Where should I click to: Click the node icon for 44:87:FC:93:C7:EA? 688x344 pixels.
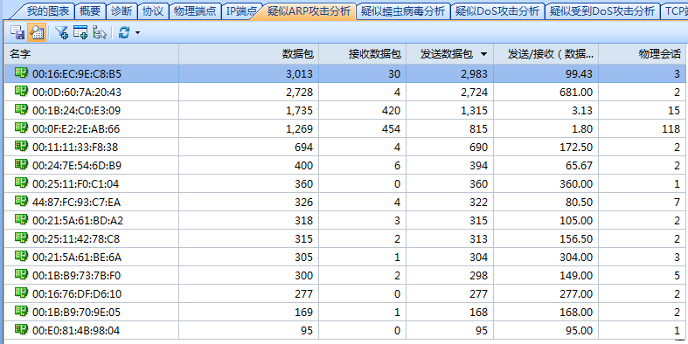point(22,202)
